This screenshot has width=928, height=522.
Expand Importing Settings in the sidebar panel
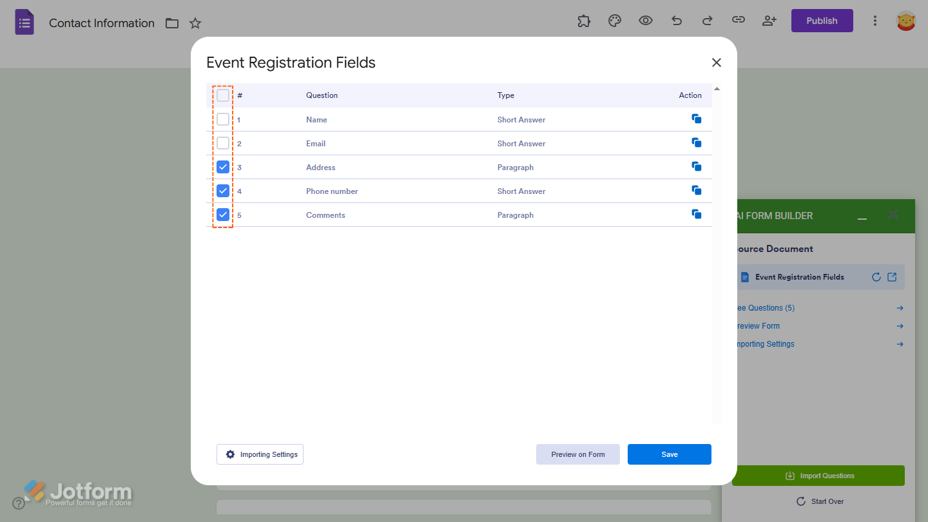coord(900,343)
